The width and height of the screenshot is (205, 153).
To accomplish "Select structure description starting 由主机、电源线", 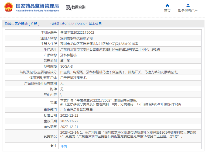I will pyautogui.click(x=119, y=72).
